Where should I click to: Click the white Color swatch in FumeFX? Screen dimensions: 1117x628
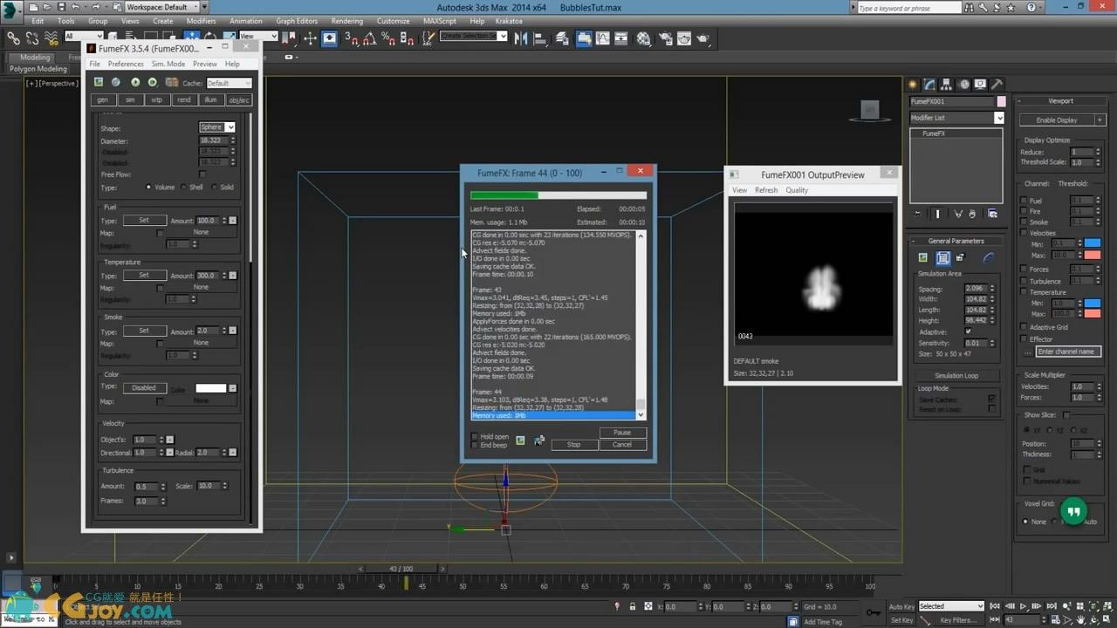pyautogui.click(x=210, y=388)
